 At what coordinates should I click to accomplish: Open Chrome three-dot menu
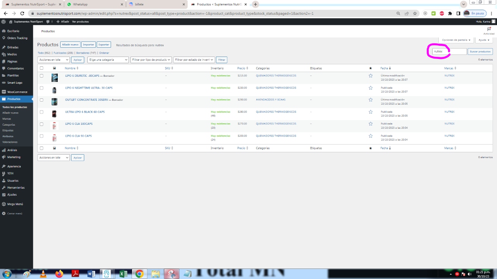click(x=492, y=13)
